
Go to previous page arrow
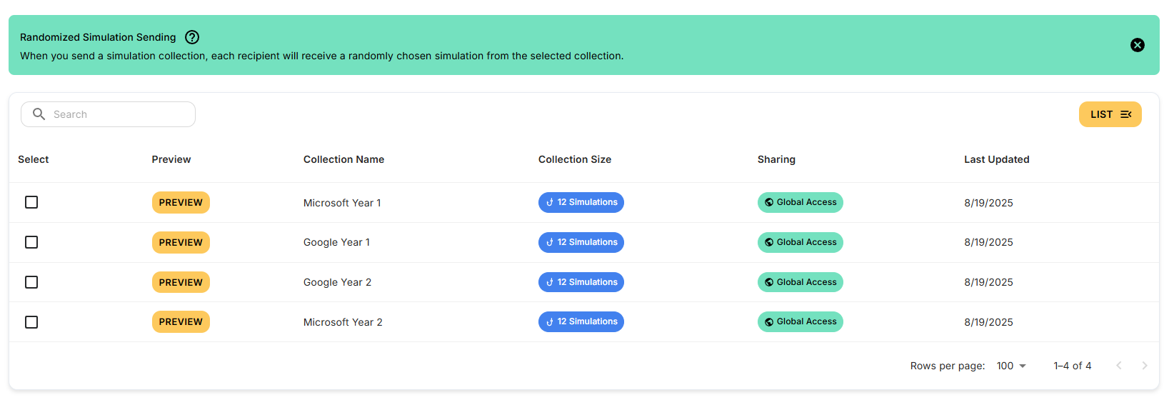pyautogui.click(x=1119, y=366)
